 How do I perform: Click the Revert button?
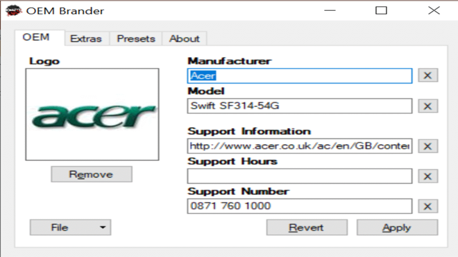pos(306,228)
